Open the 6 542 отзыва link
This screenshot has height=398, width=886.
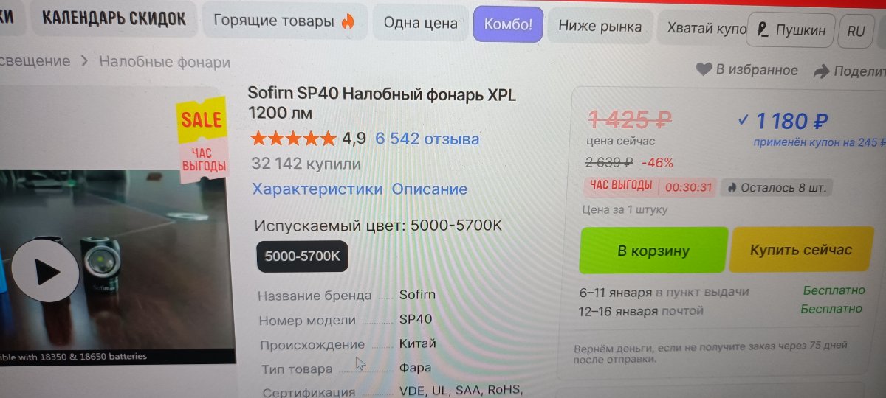(427, 139)
